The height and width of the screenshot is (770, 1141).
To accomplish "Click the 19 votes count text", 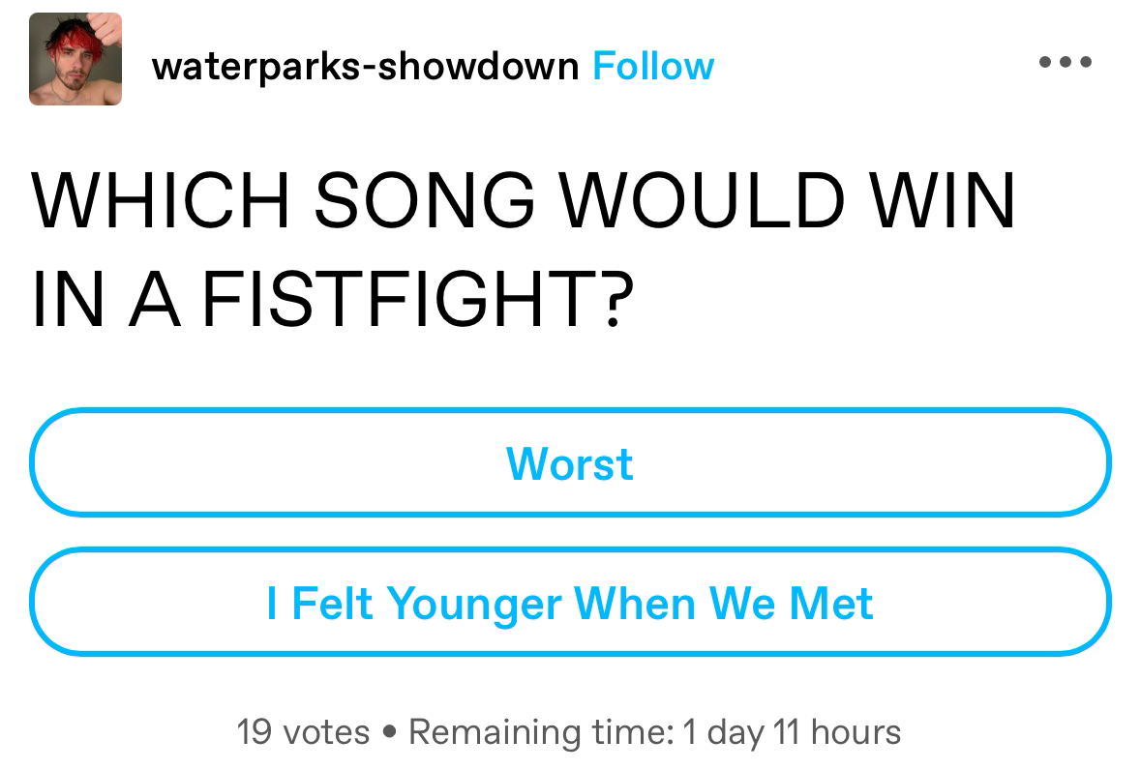I will (304, 731).
